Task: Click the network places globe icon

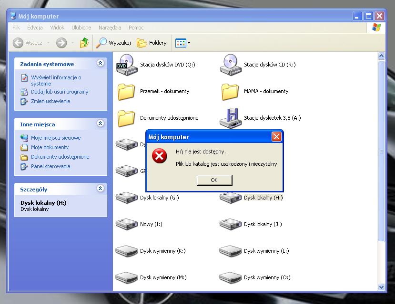Action: tap(24, 138)
